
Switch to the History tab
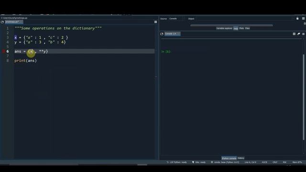point(241,158)
